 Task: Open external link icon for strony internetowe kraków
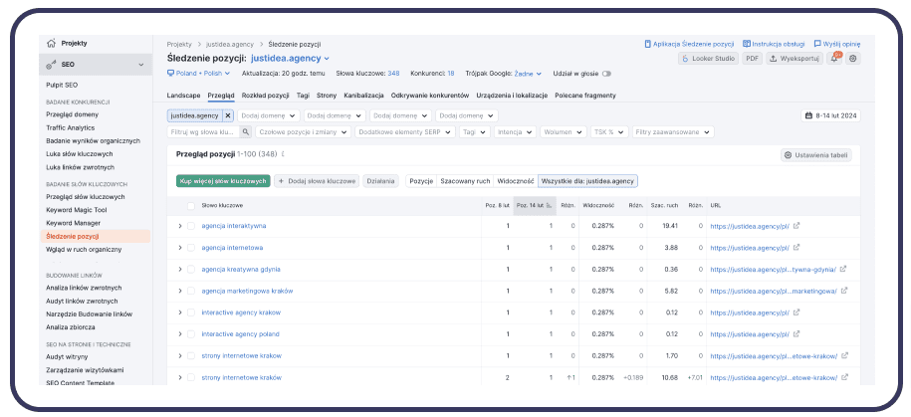[x=843, y=377]
